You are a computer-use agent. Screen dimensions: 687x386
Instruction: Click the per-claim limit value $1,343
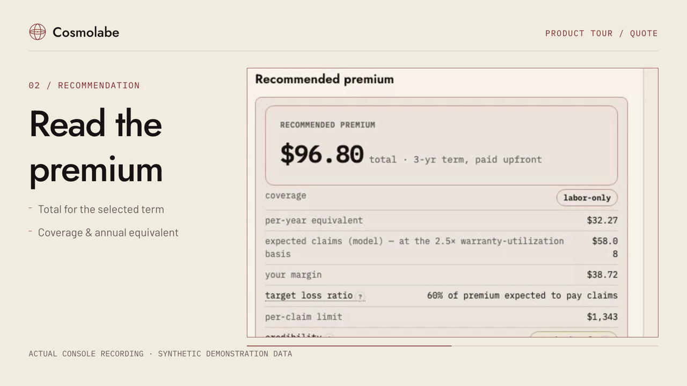coord(602,317)
